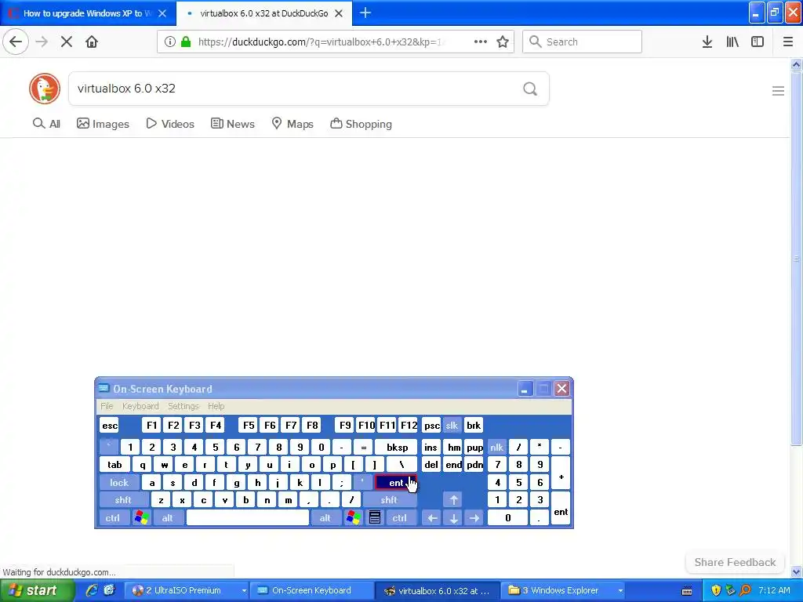Click the Firefox Search field
The image size is (803, 602).
[583, 42]
